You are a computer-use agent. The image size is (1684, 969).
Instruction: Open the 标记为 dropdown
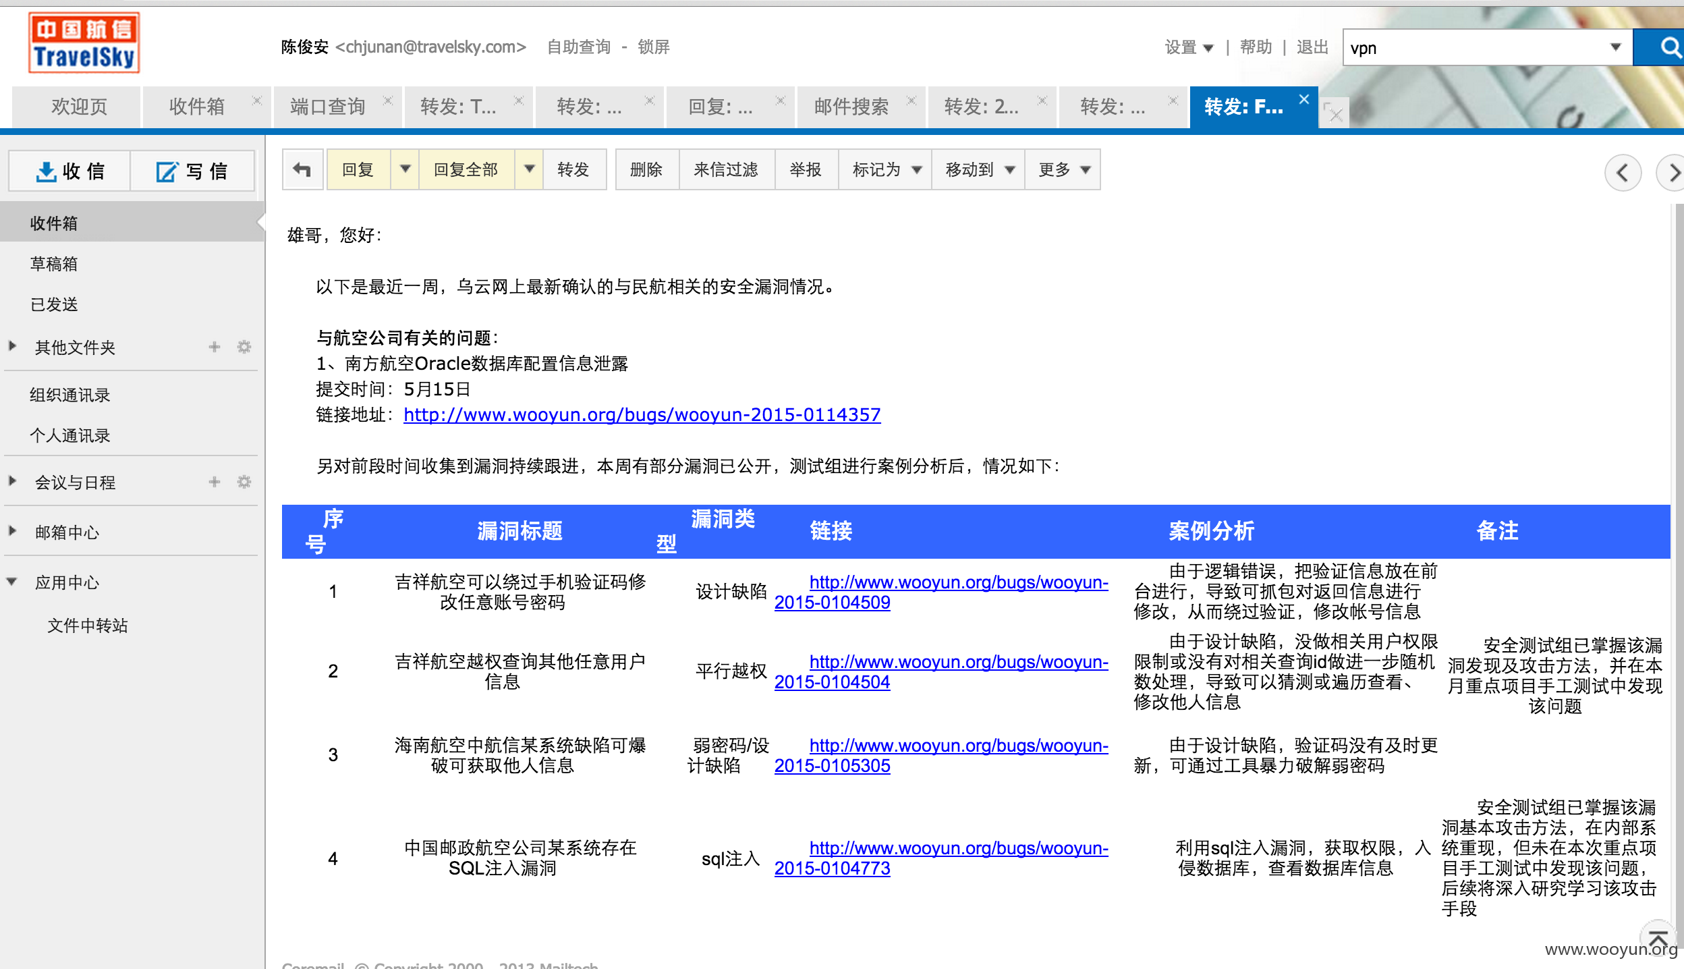(x=885, y=169)
